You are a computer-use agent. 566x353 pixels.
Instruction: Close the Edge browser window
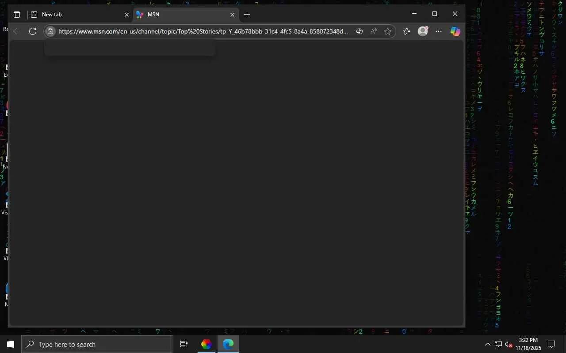(x=455, y=14)
